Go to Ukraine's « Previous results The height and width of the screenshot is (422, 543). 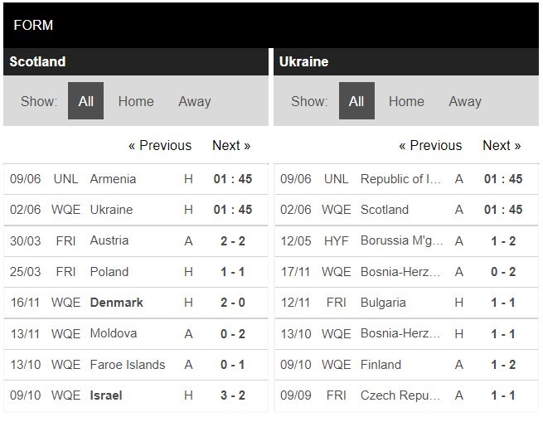[x=430, y=145]
